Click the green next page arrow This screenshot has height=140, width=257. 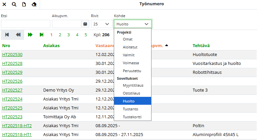pos(30,35)
